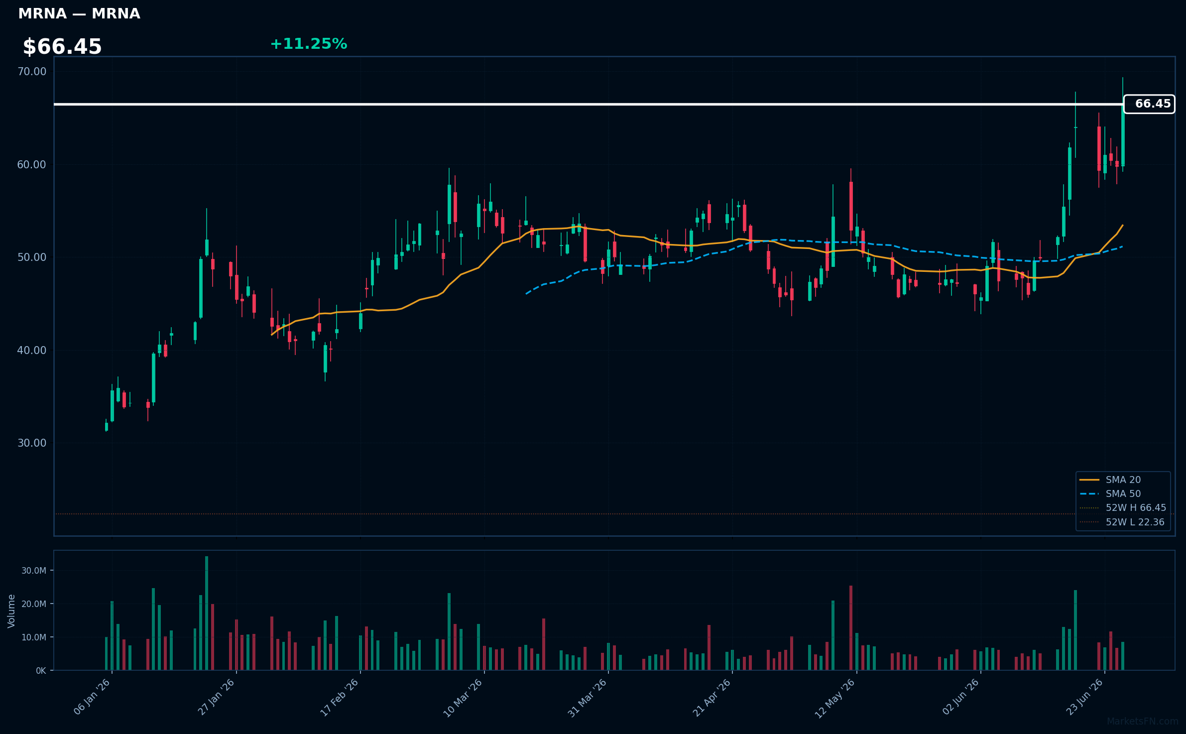Click the blue dashed SMA 50 legend sample

point(1089,494)
